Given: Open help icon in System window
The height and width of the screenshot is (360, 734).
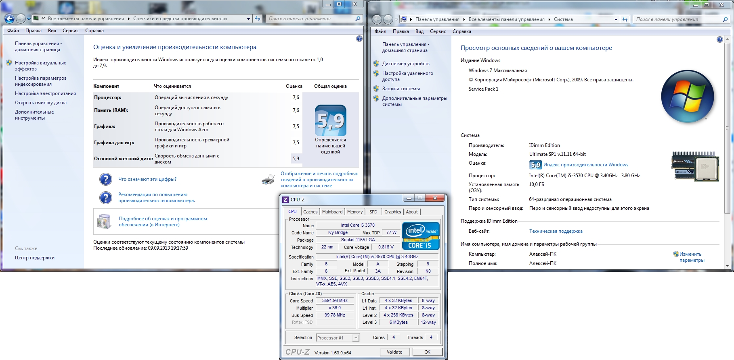Looking at the screenshot, I should tap(719, 39).
